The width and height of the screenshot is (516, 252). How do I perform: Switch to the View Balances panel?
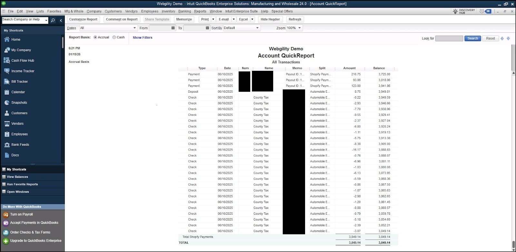click(32, 177)
